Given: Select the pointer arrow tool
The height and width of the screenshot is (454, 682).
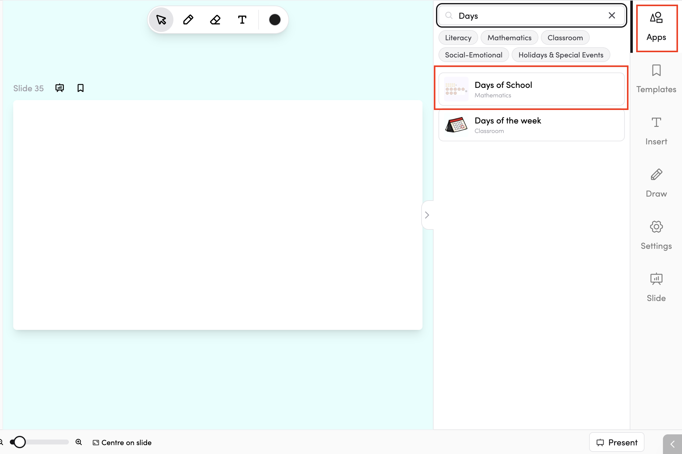Looking at the screenshot, I should (161, 20).
